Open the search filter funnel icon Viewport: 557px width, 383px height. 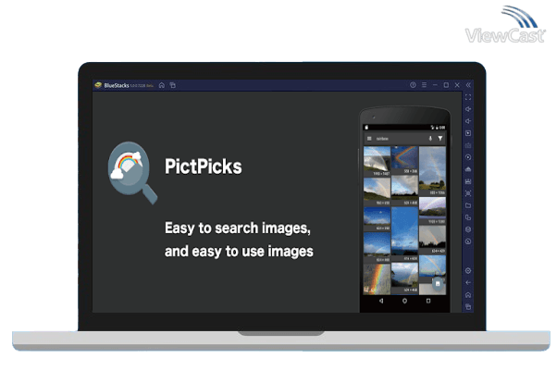coord(440,139)
